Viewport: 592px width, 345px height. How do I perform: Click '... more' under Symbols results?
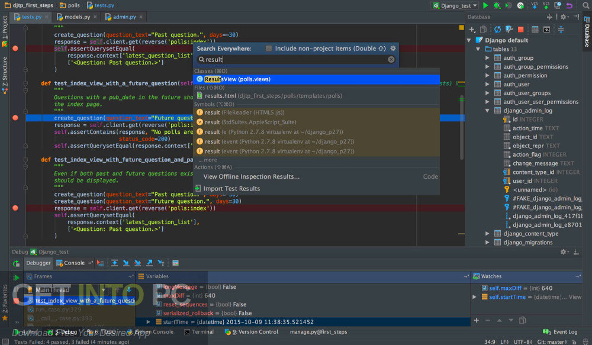[x=208, y=160]
